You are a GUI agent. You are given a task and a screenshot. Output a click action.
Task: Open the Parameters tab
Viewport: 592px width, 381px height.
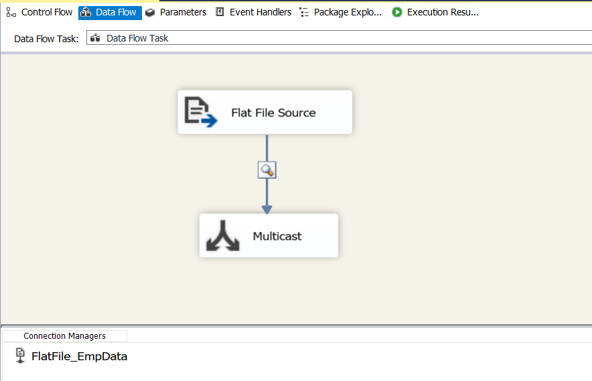click(x=176, y=13)
